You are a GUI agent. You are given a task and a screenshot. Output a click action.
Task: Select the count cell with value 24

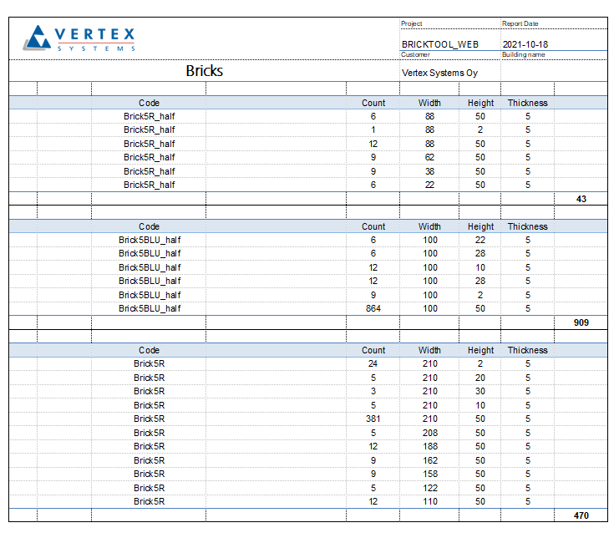click(373, 363)
